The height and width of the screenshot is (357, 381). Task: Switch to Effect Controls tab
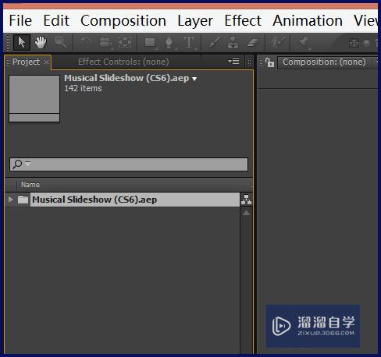[123, 62]
